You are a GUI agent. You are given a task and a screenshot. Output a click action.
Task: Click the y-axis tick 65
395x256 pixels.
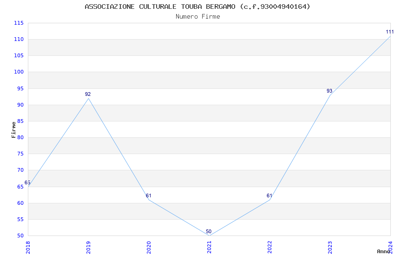[x=20, y=187]
